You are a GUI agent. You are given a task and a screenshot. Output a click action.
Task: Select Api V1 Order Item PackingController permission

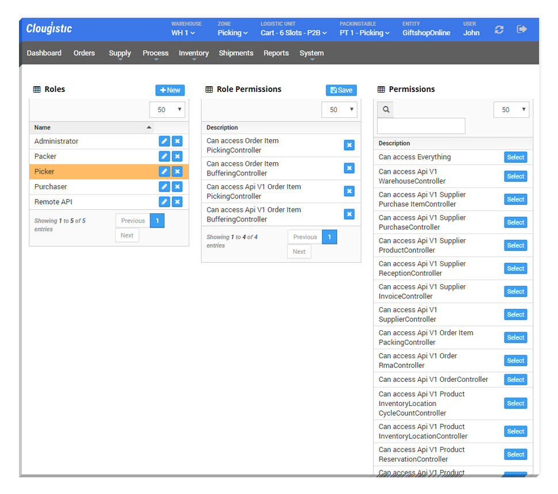click(x=515, y=338)
